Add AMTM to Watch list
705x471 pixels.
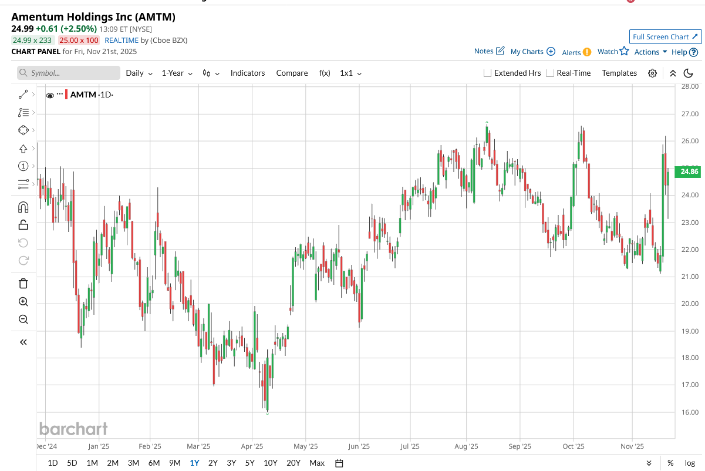coord(613,52)
